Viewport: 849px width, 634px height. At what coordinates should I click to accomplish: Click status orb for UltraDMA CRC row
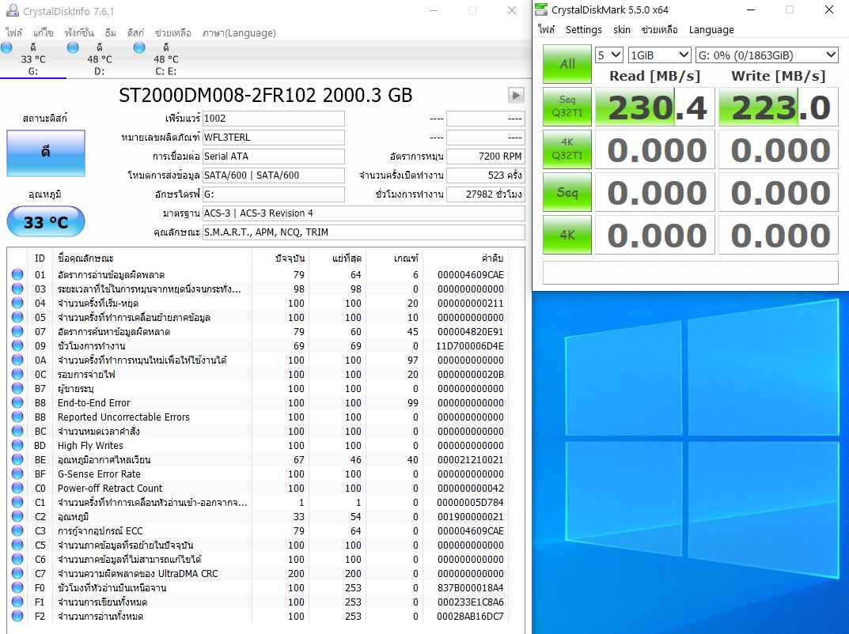point(17,573)
